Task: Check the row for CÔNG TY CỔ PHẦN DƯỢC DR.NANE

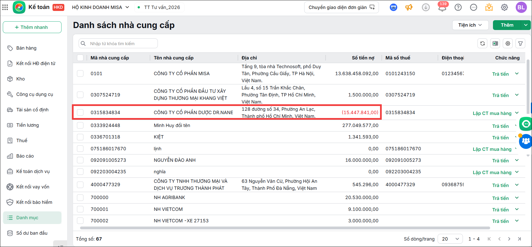Action: click(x=80, y=112)
